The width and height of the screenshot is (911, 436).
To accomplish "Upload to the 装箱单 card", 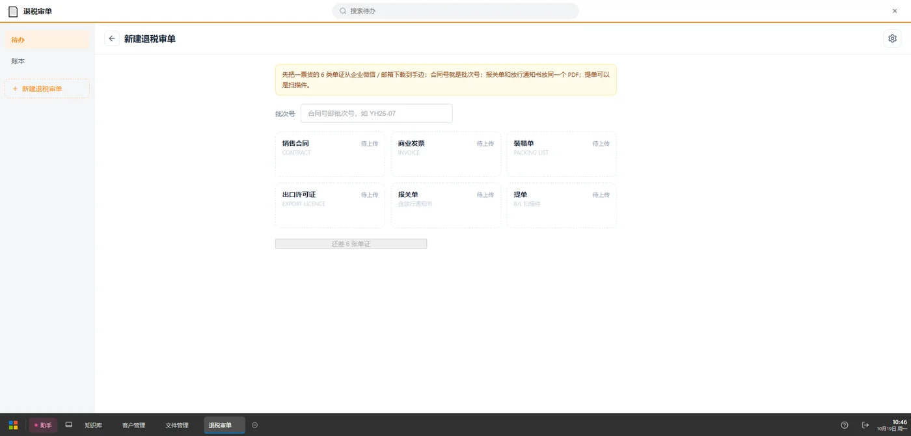I will pos(562,154).
